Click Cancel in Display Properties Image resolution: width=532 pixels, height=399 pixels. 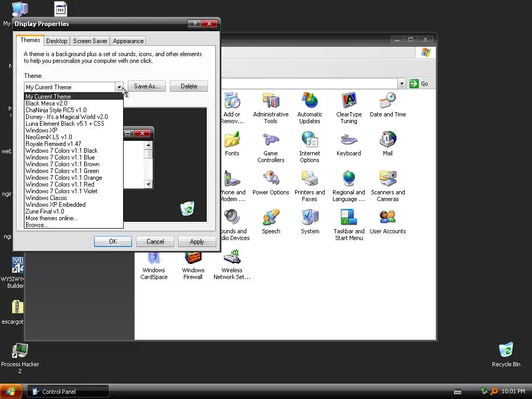click(155, 242)
